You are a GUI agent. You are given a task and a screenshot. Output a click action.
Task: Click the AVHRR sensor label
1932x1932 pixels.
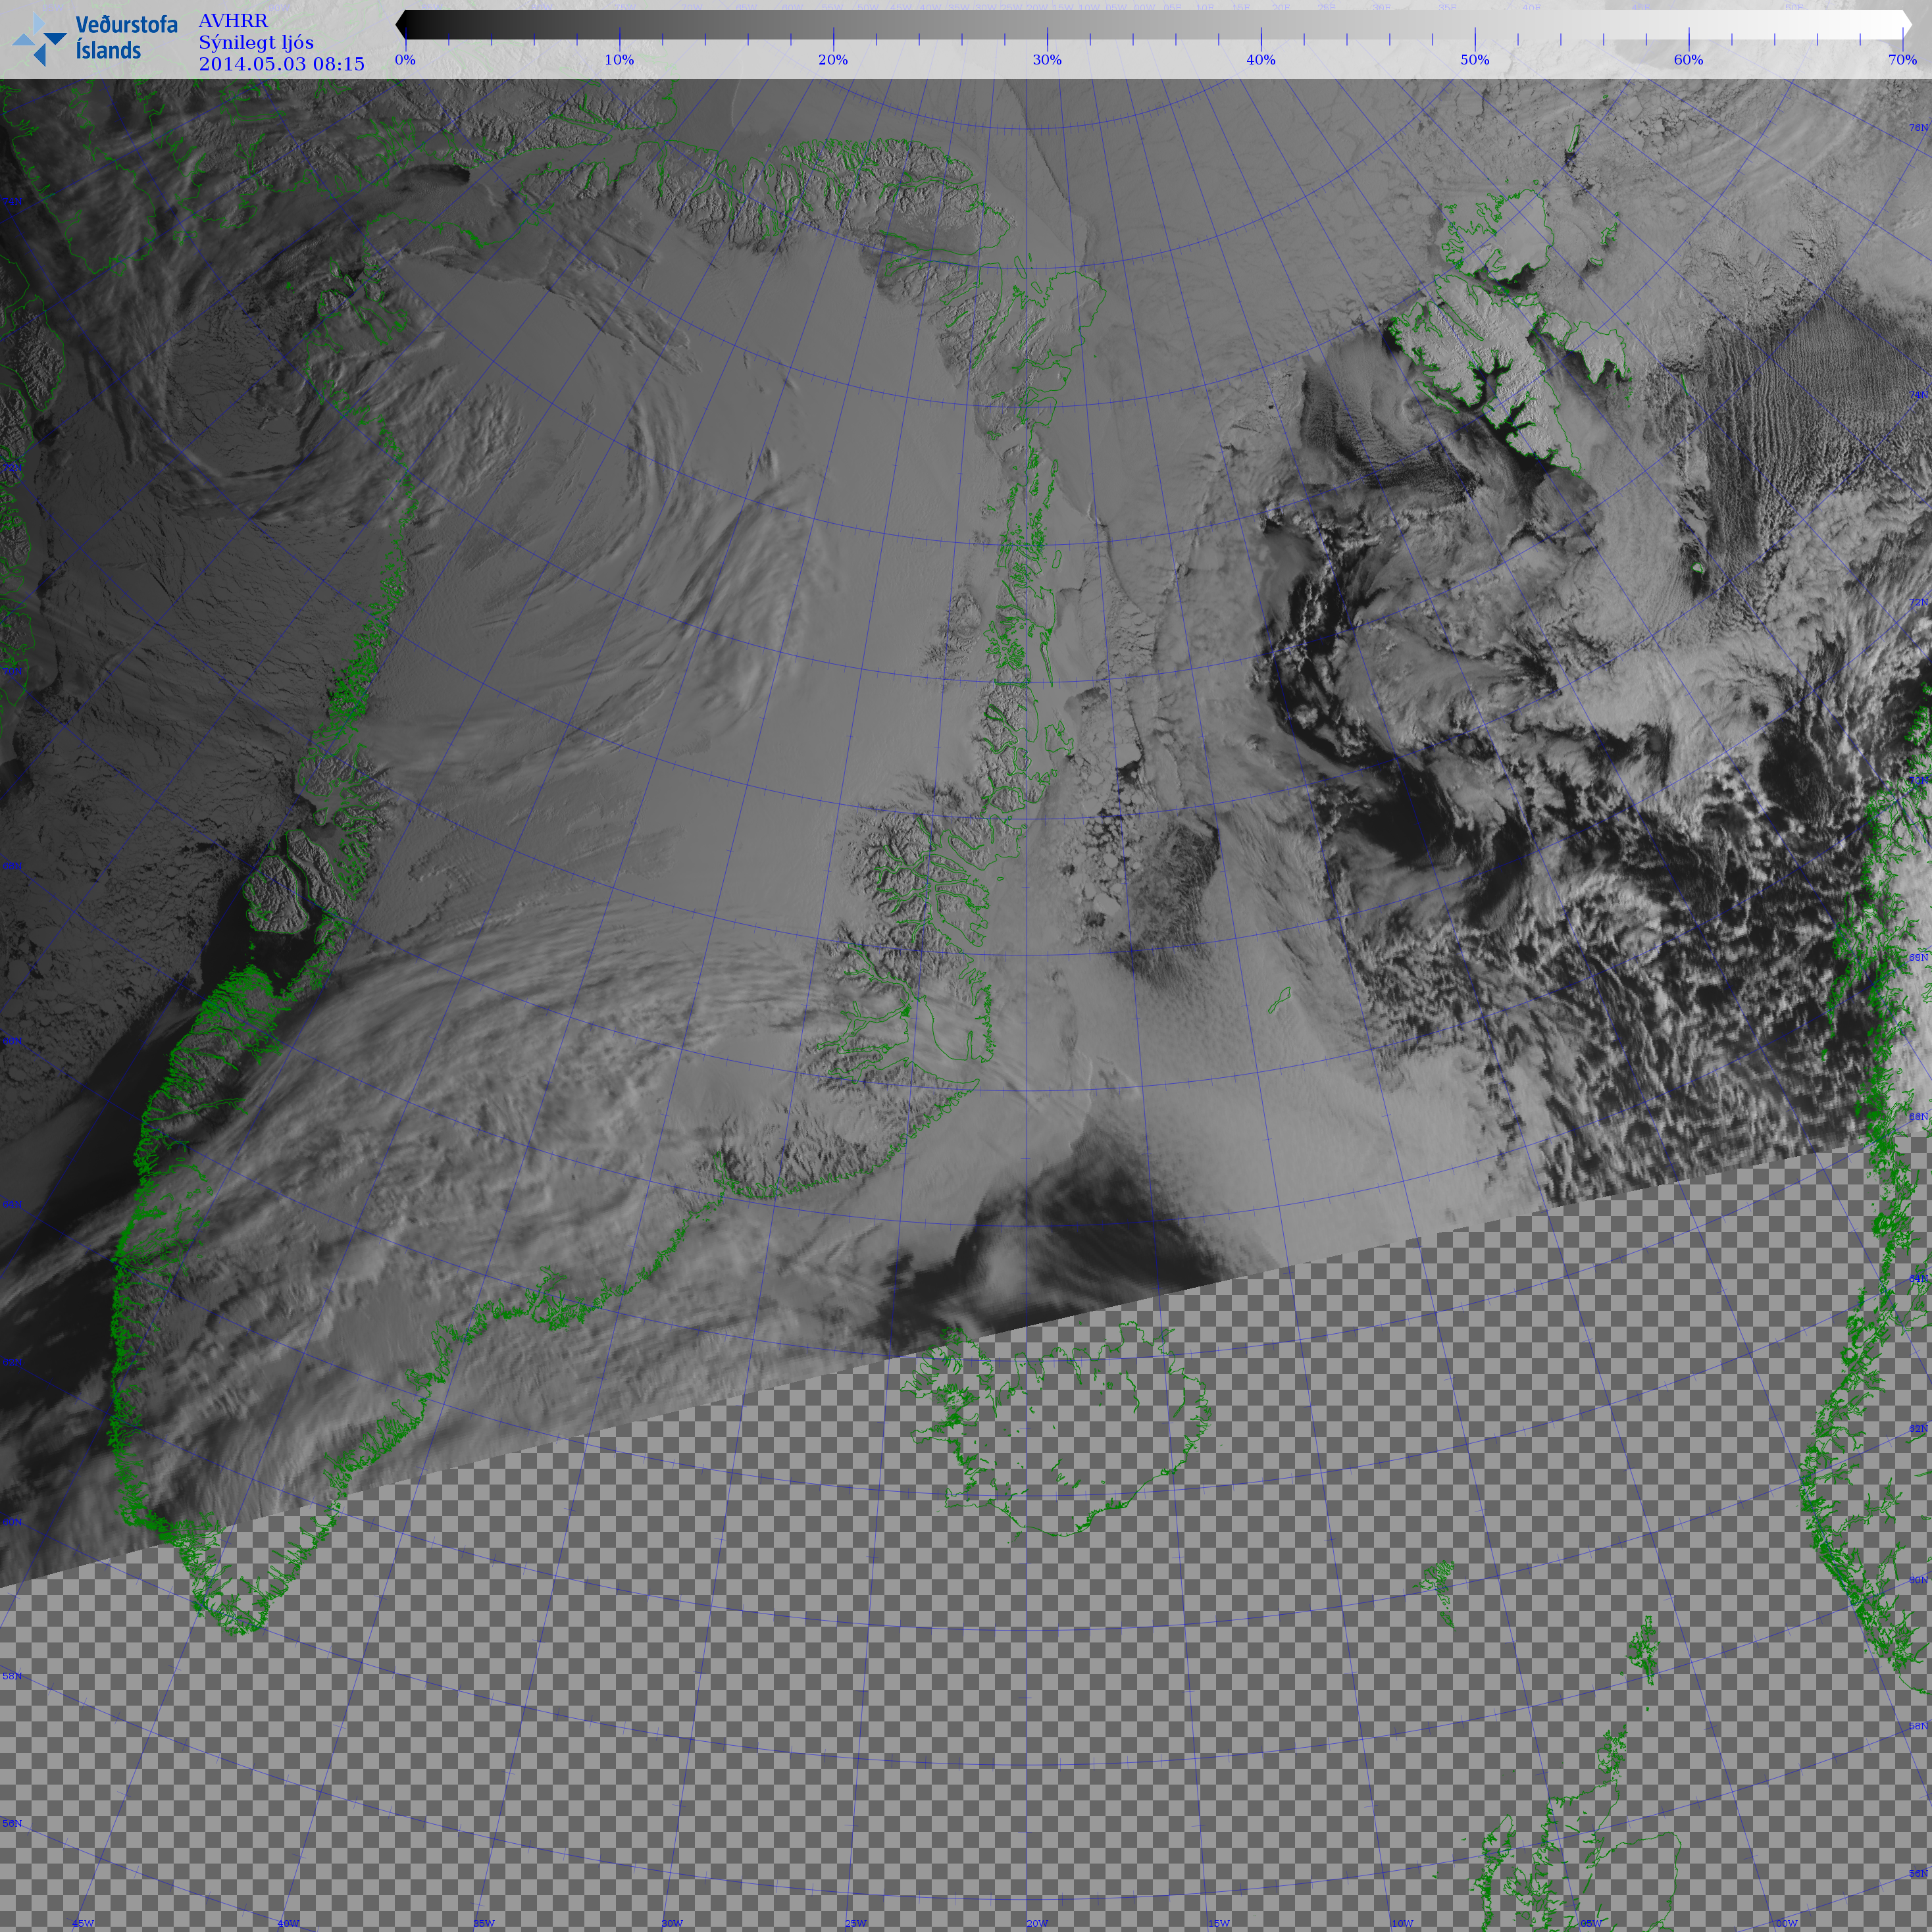(x=232, y=21)
